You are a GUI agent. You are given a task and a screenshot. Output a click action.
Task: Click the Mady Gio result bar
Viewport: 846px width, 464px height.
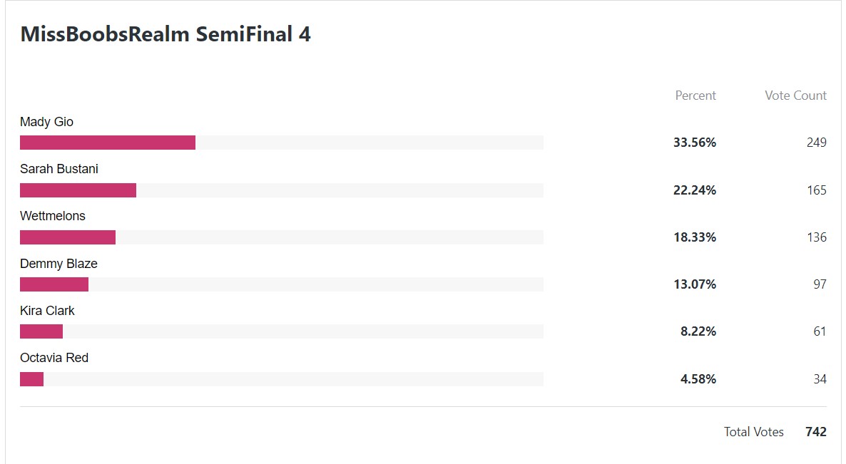click(x=282, y=143)
